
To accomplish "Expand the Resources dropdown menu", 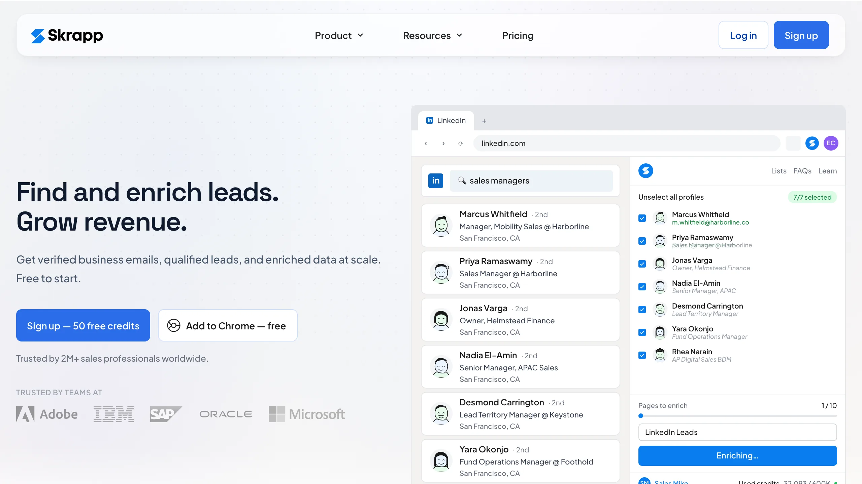I will (433, 36).
